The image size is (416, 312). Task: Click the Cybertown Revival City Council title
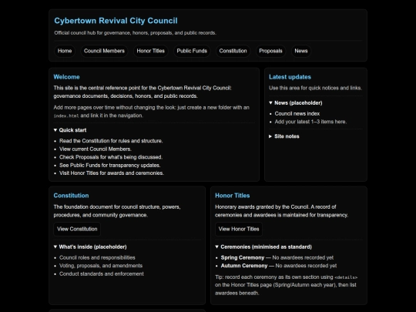116,21
